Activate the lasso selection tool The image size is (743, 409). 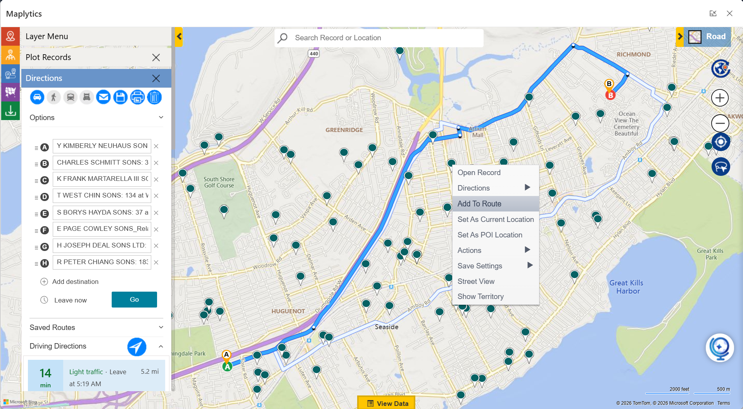point(721,167)
